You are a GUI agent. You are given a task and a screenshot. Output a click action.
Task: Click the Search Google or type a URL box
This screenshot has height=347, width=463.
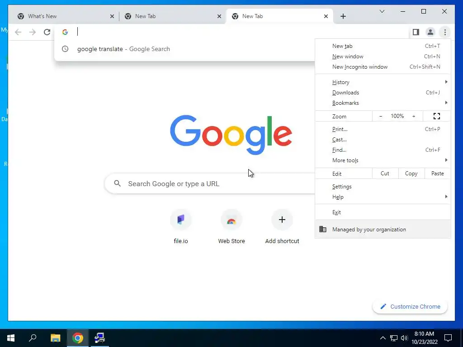[x=210, y=183]
